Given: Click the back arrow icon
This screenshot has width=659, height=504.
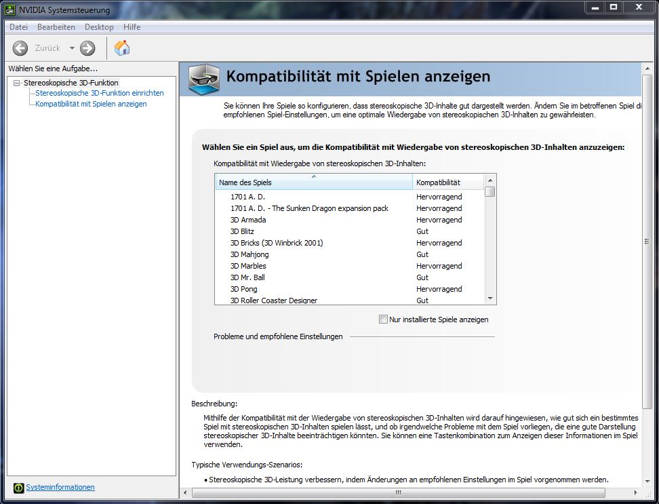Looking at the screenshot, I should pos(20,48).
